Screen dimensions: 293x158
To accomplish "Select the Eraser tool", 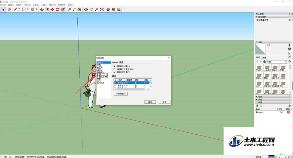I will click(x=9, y=10).
